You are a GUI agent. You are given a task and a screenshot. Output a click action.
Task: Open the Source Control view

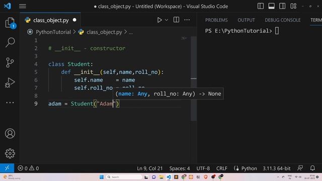coord(10,62)
